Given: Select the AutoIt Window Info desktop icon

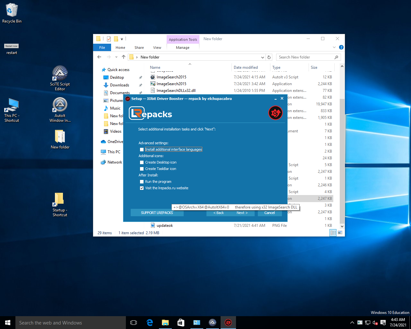Looking at the screenshot, I should coord(60,110).
